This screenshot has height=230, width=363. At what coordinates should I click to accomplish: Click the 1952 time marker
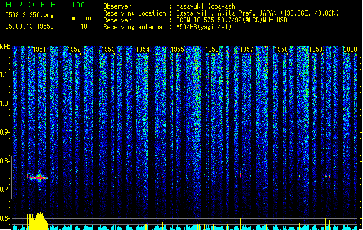pos(74,49)
